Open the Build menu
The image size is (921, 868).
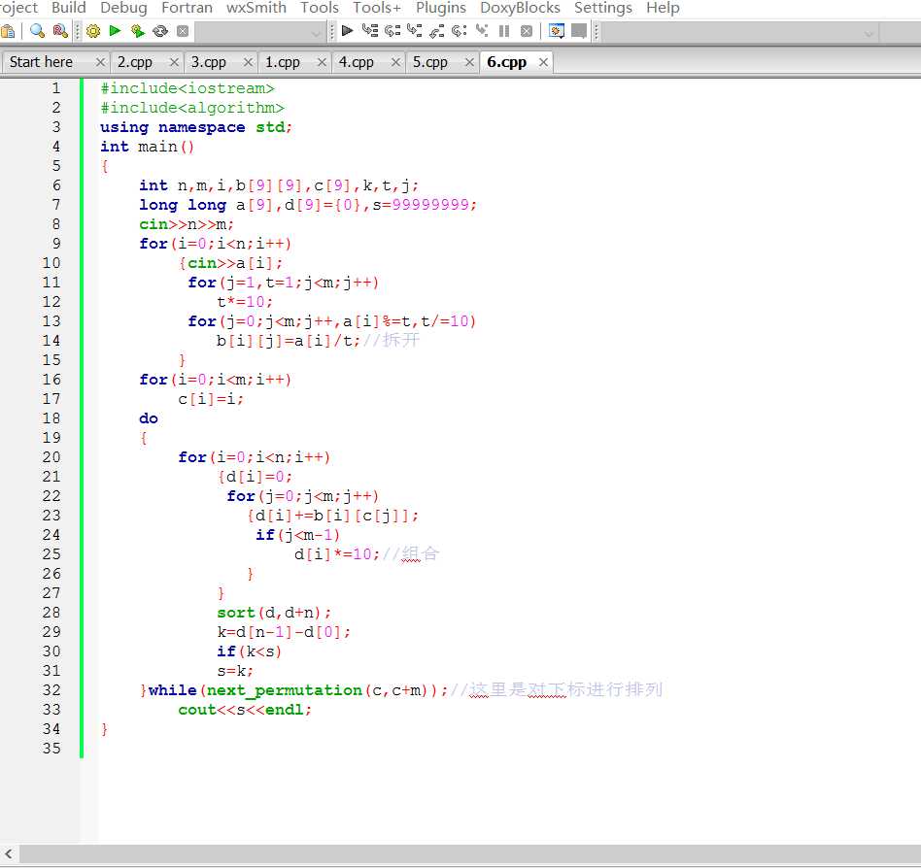[69, 8]
